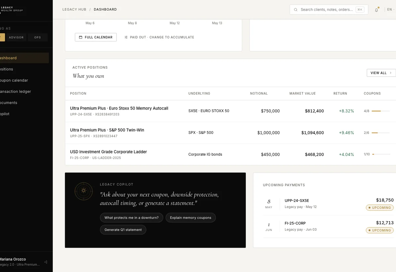Click Corporate IG bonds underlying
This screenshot has height=272, width=396.
[x=205, y=154]
